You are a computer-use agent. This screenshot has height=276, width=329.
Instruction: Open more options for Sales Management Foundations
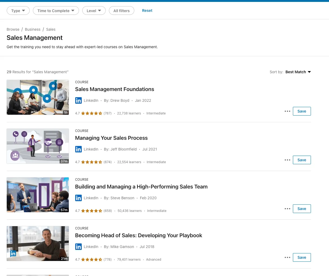point(287,111)
